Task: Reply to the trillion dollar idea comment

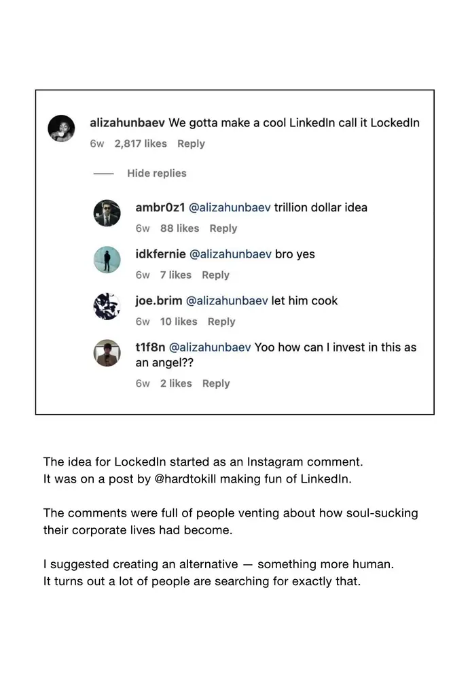Action: [x=223, y=228]
